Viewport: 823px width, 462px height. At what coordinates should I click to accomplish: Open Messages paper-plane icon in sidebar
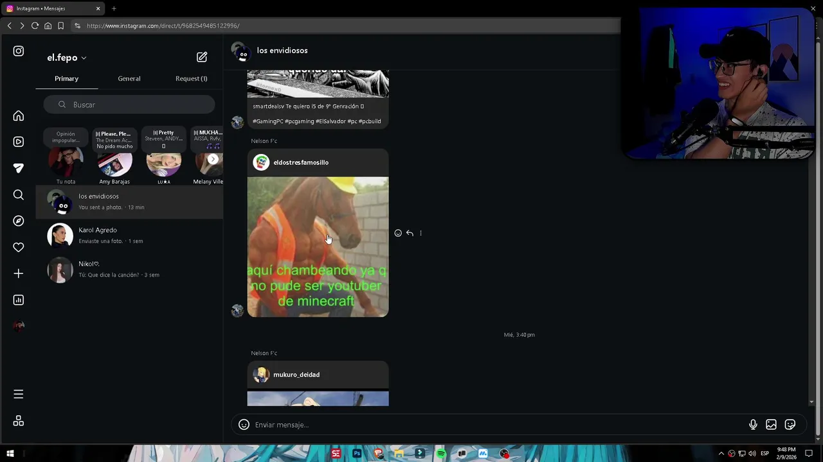pyautogui.click(x=19, y=168)
